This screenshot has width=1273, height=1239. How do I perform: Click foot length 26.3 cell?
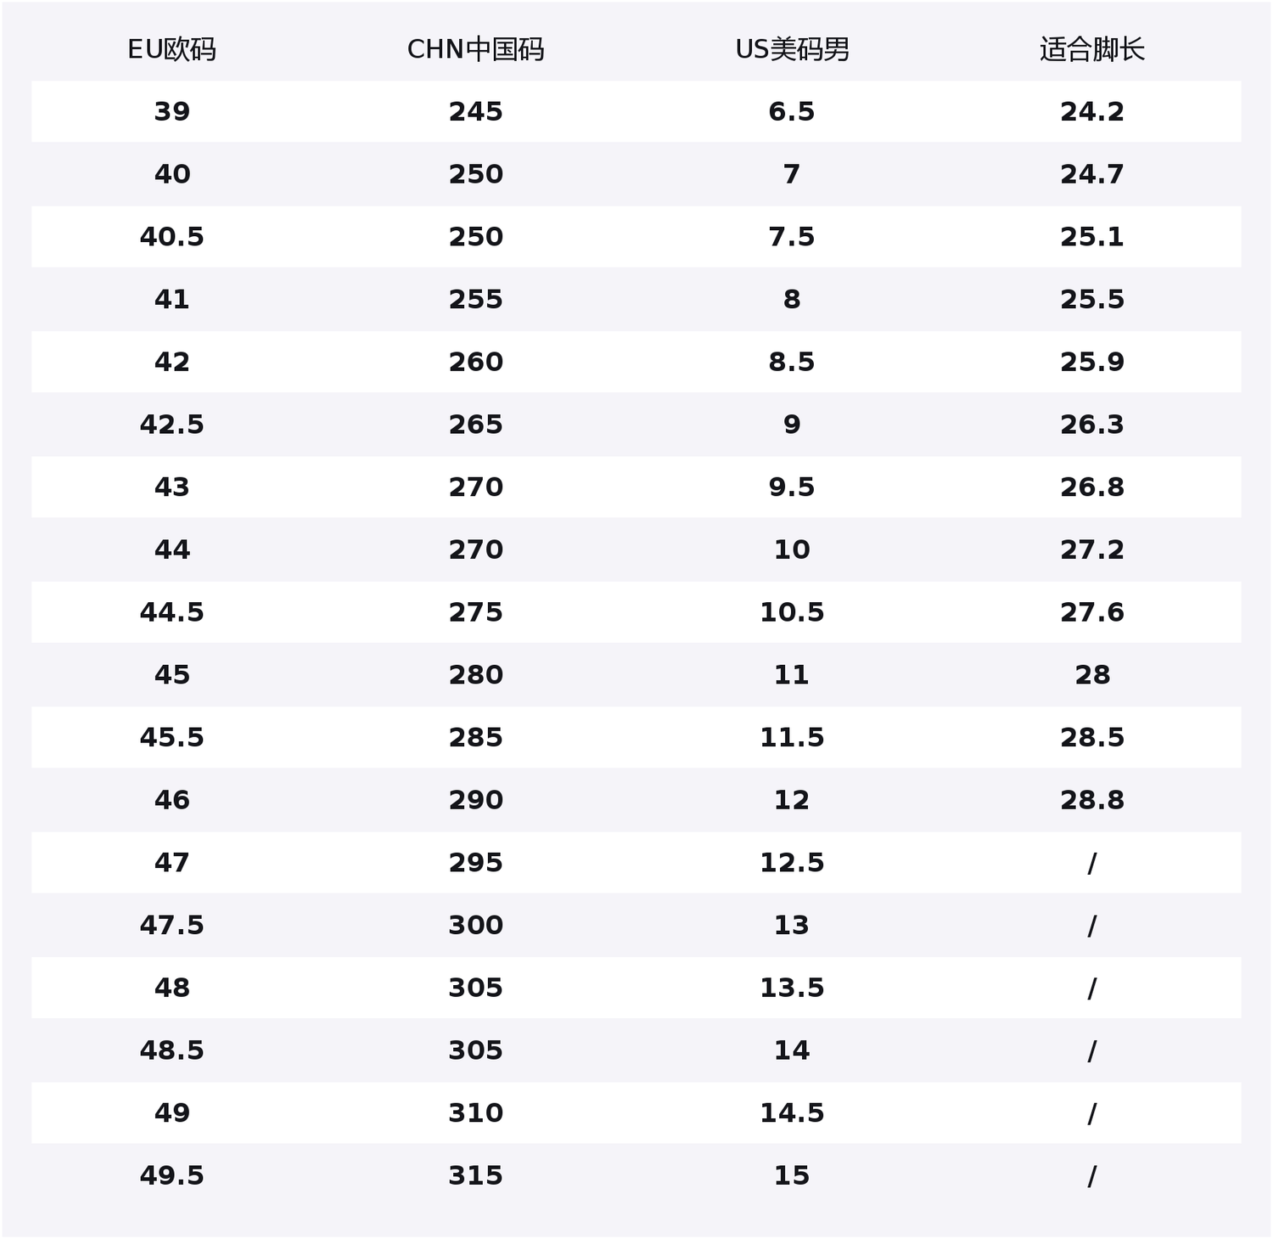(x=1091, y=425)
